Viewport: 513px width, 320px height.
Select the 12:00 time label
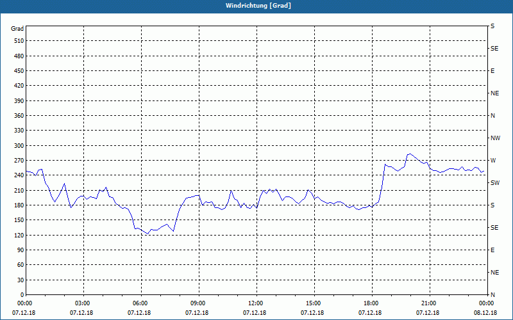pos(256,303)
